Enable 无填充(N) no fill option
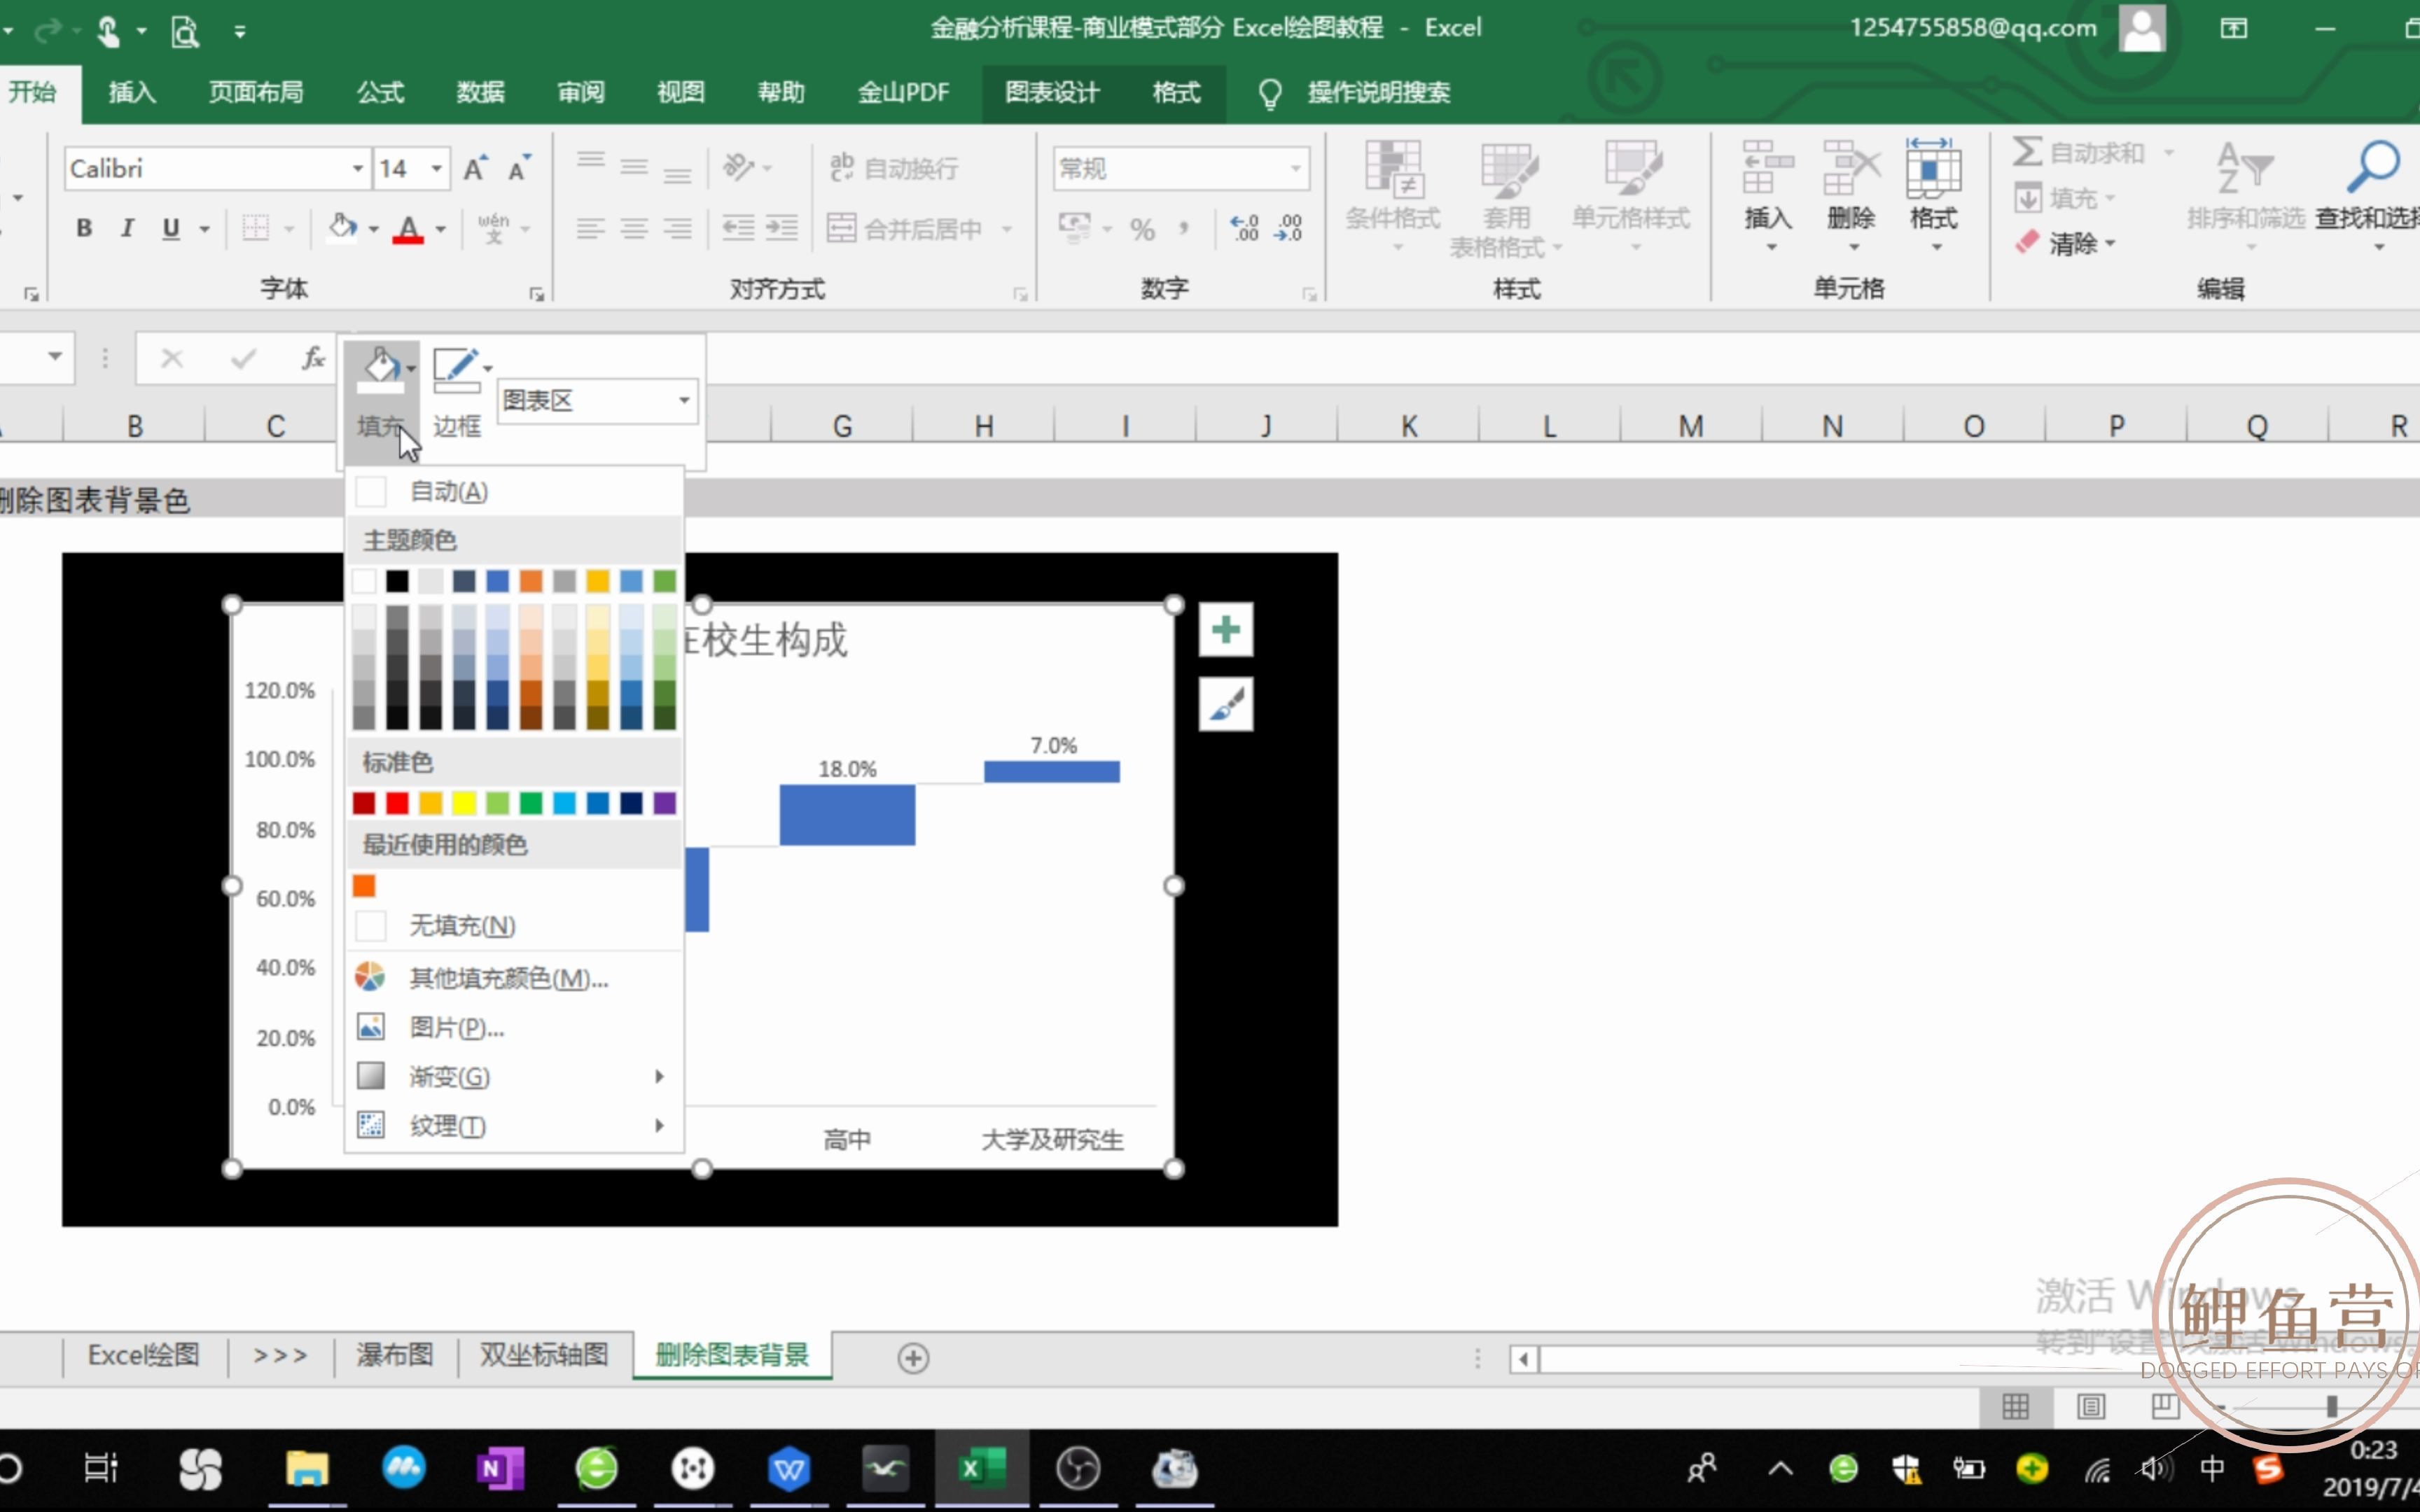 460,925
